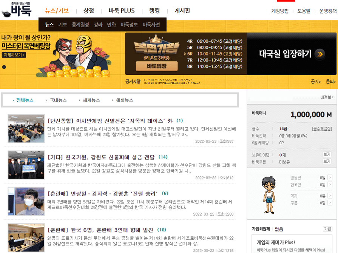Open 춘란배 3연패 news thumbnail
The height and width of the screenshot is (253, 338).
26,238
